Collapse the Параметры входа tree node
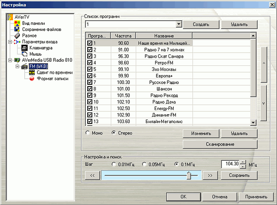The width and height of the screenshot is (277, 205). [10, 42]
